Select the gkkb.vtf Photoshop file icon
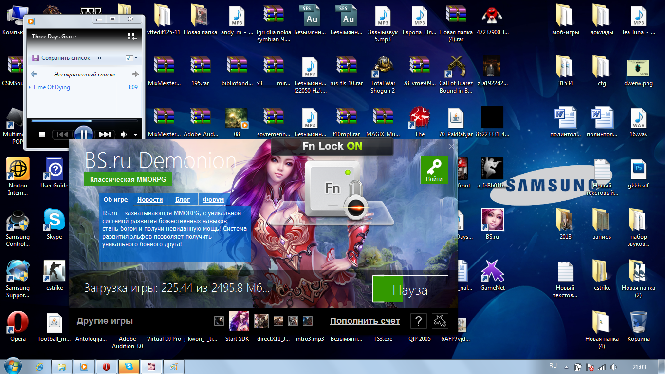 click(638, 173)
